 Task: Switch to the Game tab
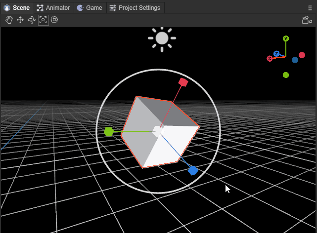click(90, 8)
